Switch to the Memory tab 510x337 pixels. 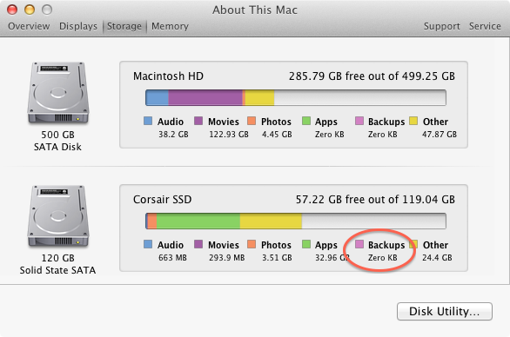point(170,26)
